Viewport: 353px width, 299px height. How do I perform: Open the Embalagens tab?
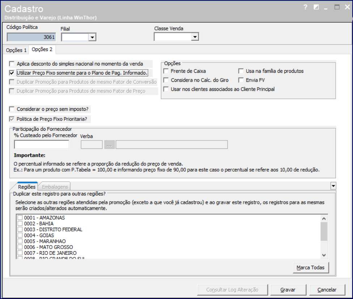click(x=55, y=187)
